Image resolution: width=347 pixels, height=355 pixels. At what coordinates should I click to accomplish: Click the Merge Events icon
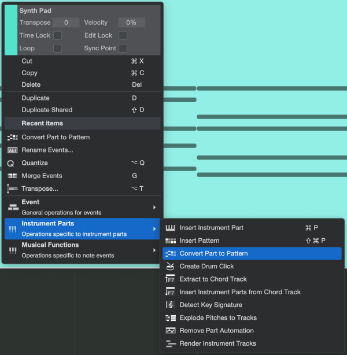[x=13, y=176]
